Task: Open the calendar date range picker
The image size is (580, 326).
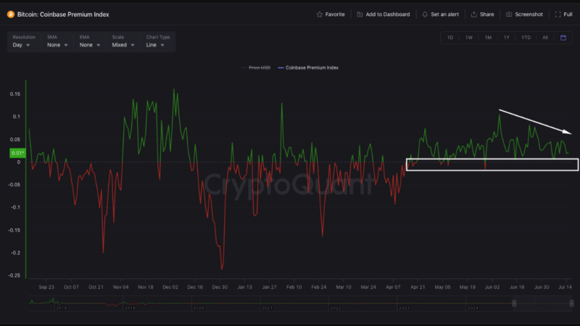Action: tap(563, 38)
